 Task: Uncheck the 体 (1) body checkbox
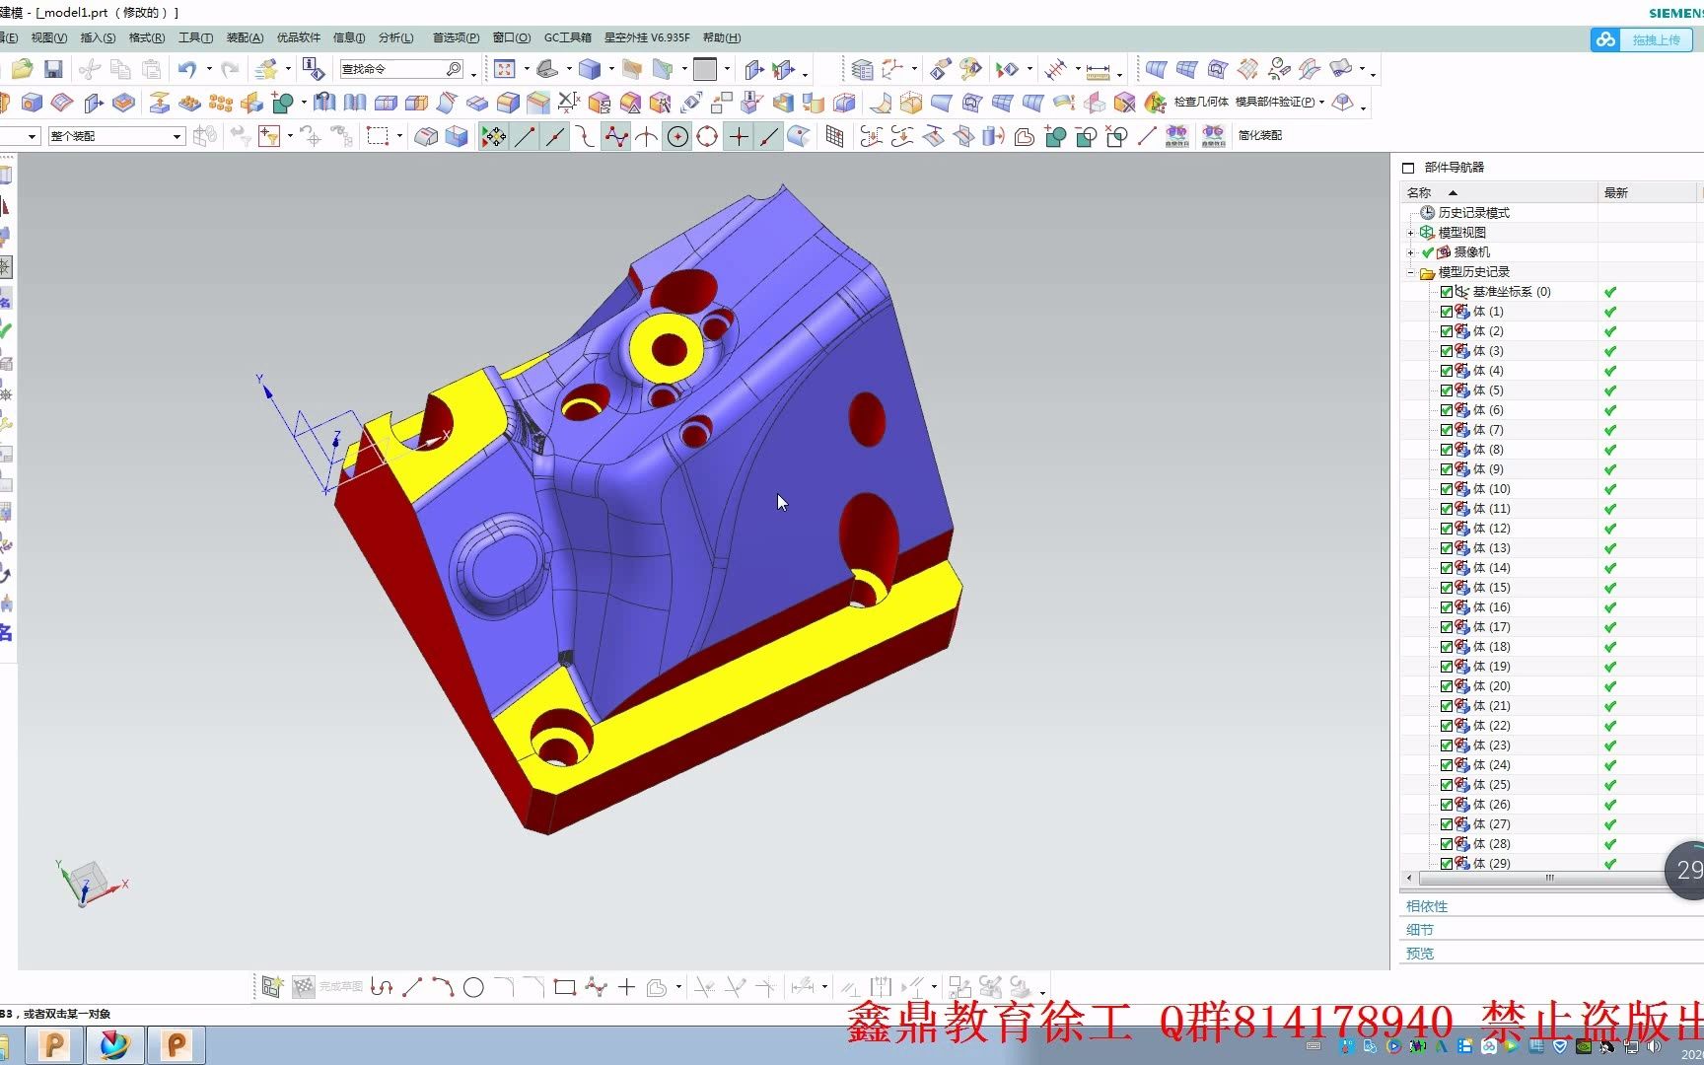pos(1447,312)
